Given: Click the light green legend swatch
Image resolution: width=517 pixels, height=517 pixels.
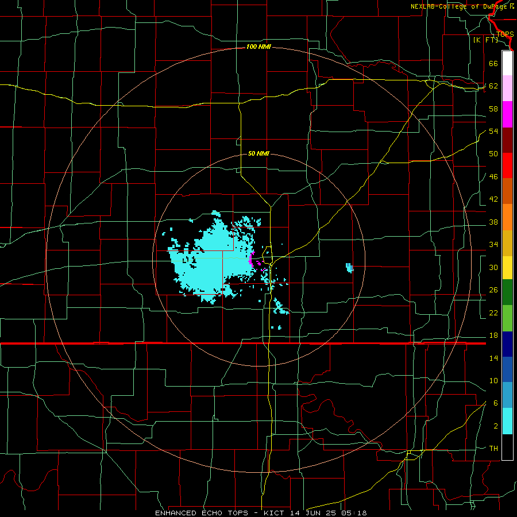Looking at the screenshot, I should [x=507, y=318].
